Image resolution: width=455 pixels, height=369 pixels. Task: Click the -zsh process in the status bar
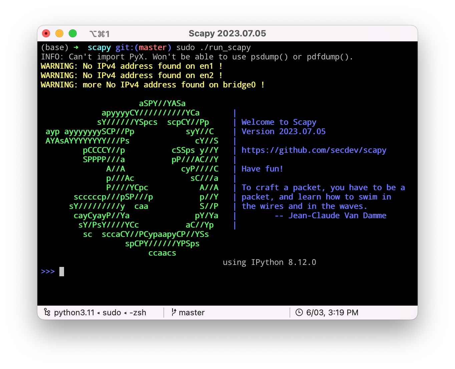click(x=138, y=313)
